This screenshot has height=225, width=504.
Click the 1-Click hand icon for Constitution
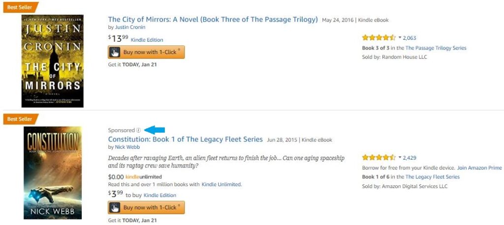(114, 207)
